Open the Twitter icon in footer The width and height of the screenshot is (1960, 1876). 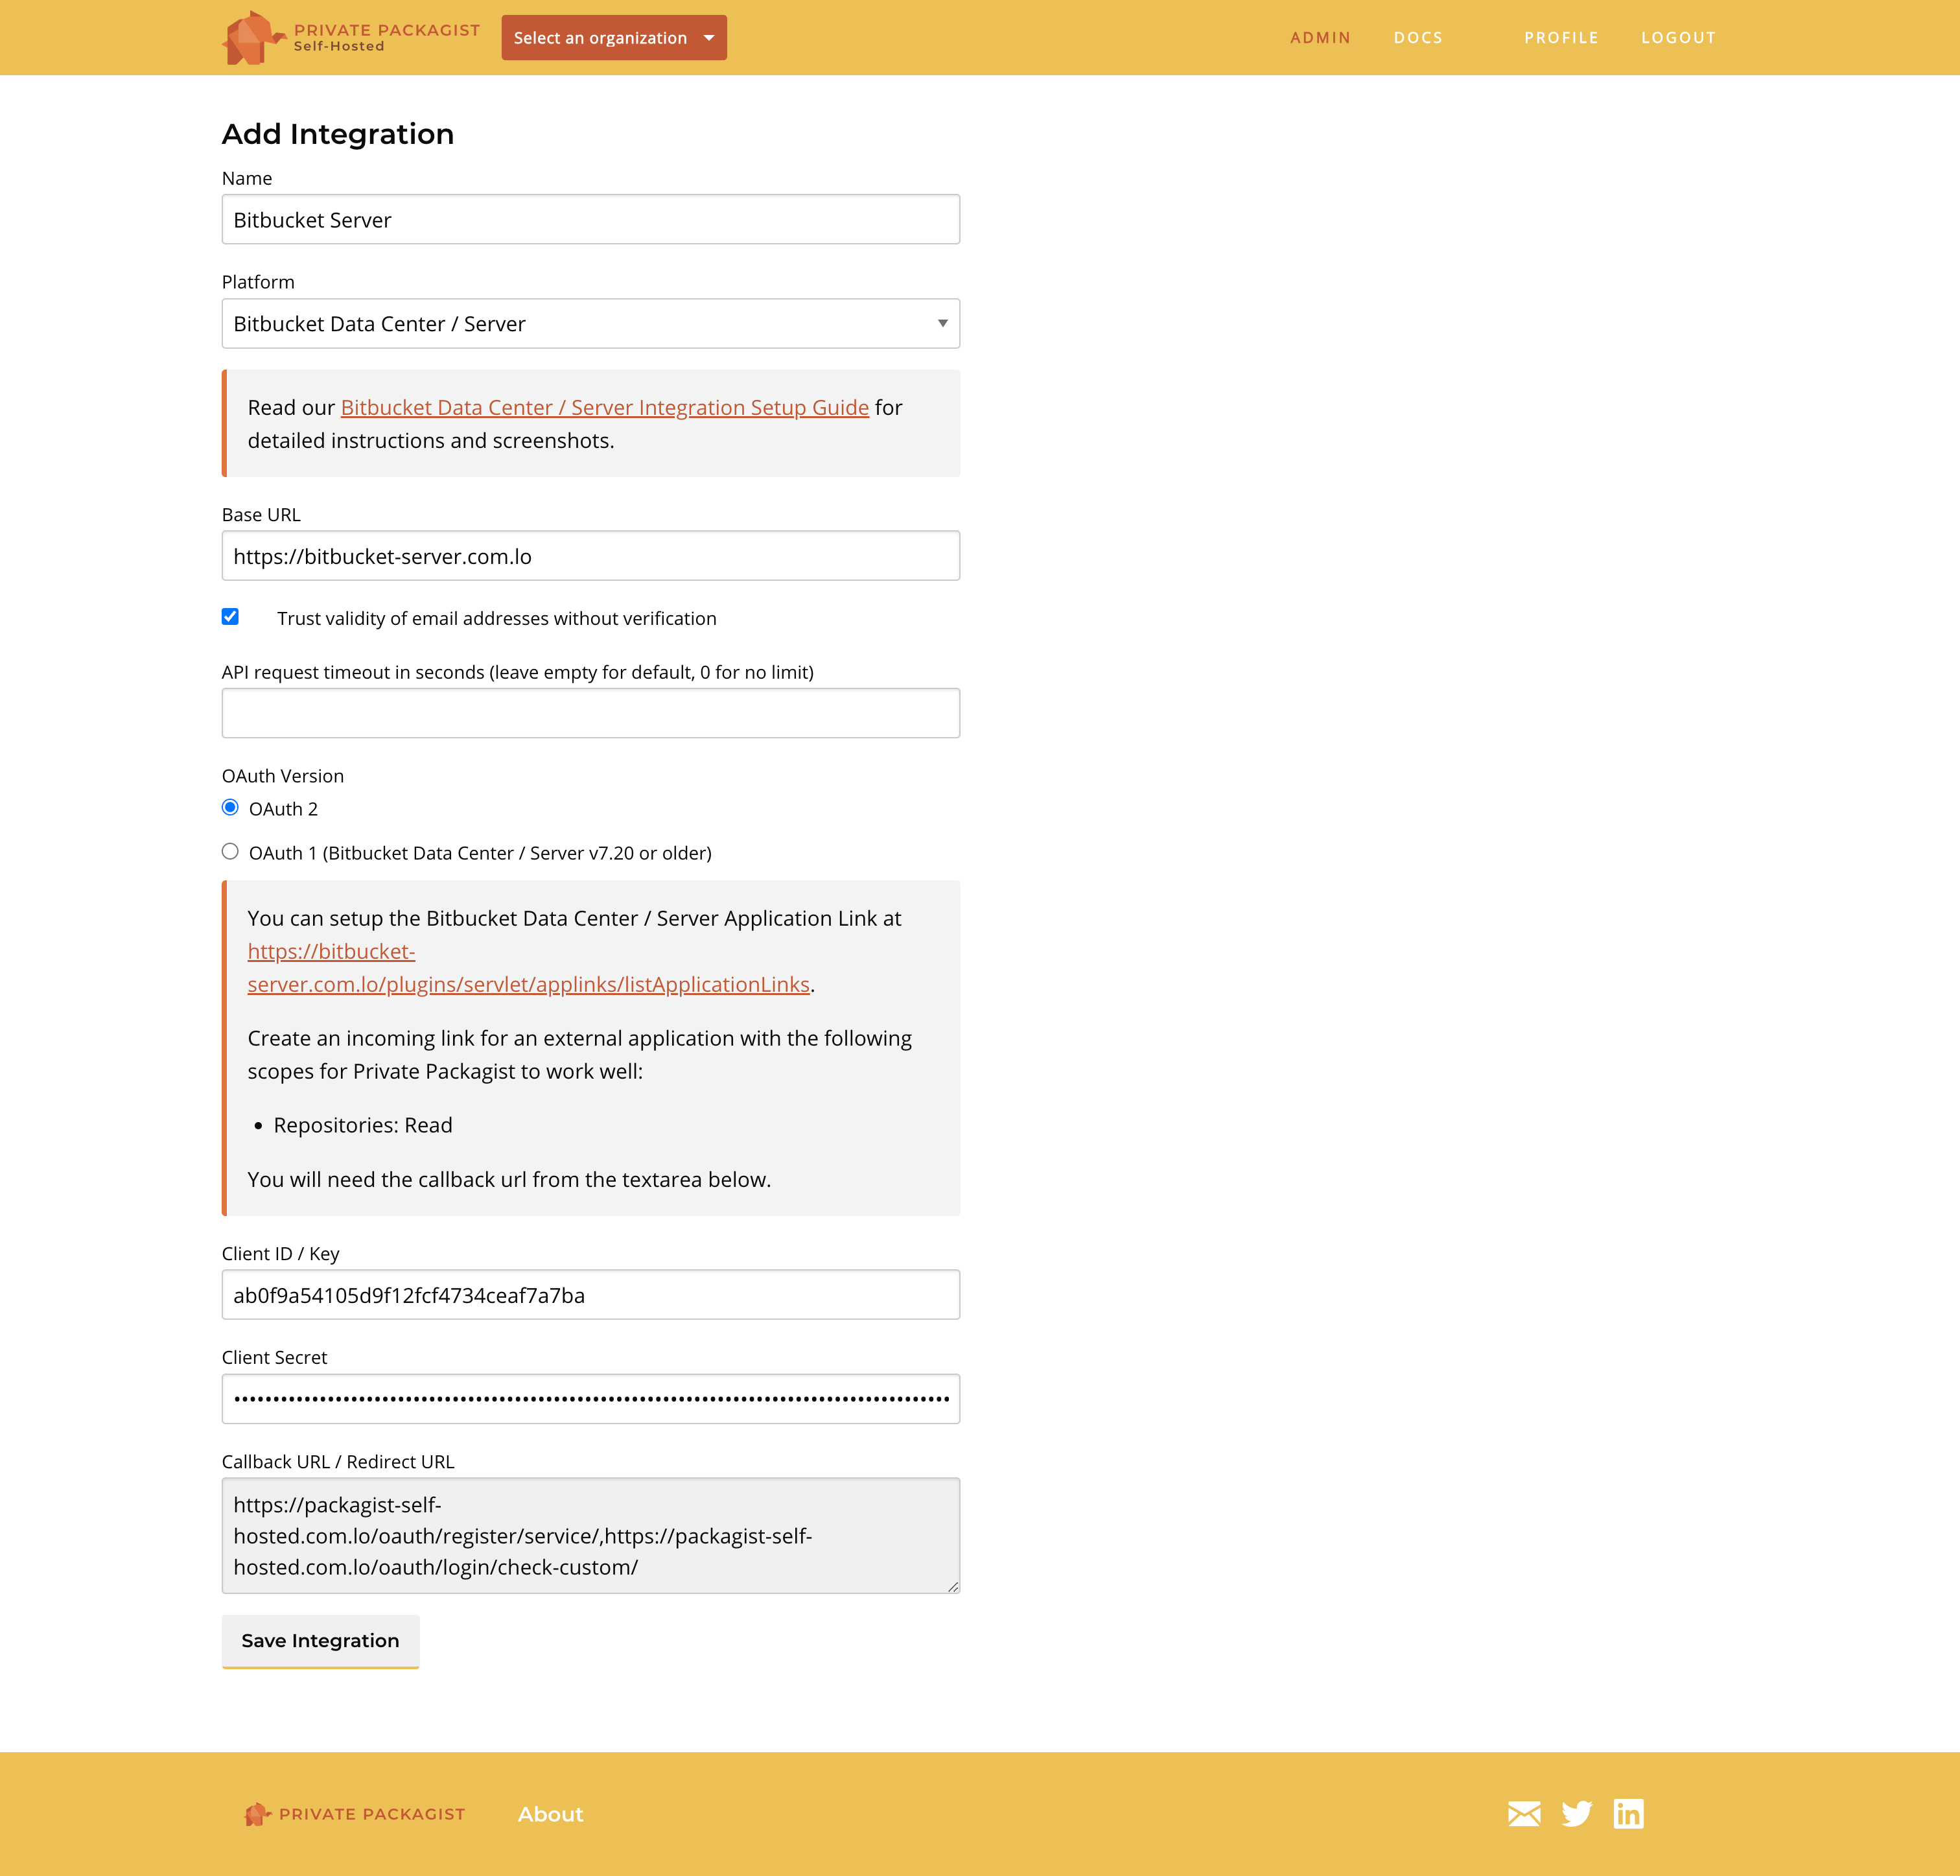click(x=1577, y=1814)
